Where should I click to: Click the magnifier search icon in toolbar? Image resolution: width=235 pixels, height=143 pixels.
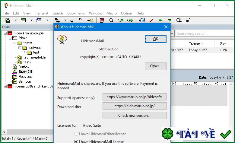pos(111,20)
